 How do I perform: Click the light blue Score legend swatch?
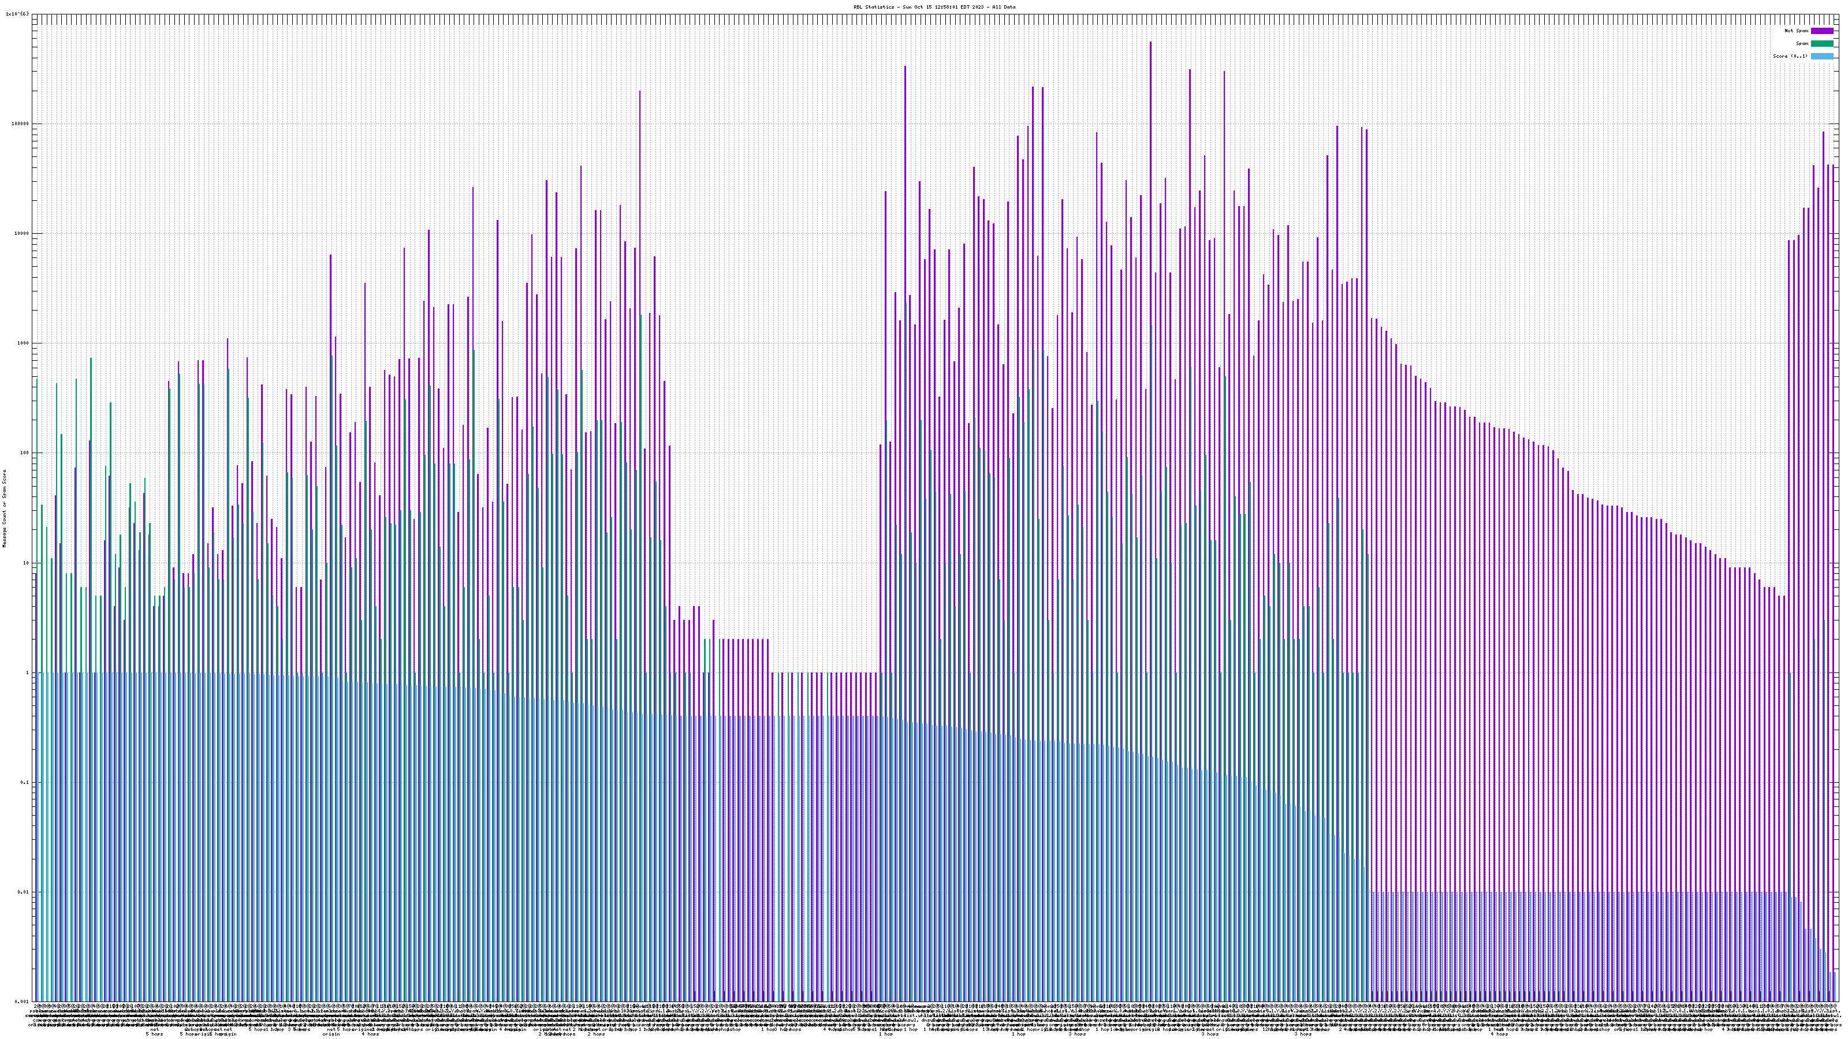point(1821,56)
